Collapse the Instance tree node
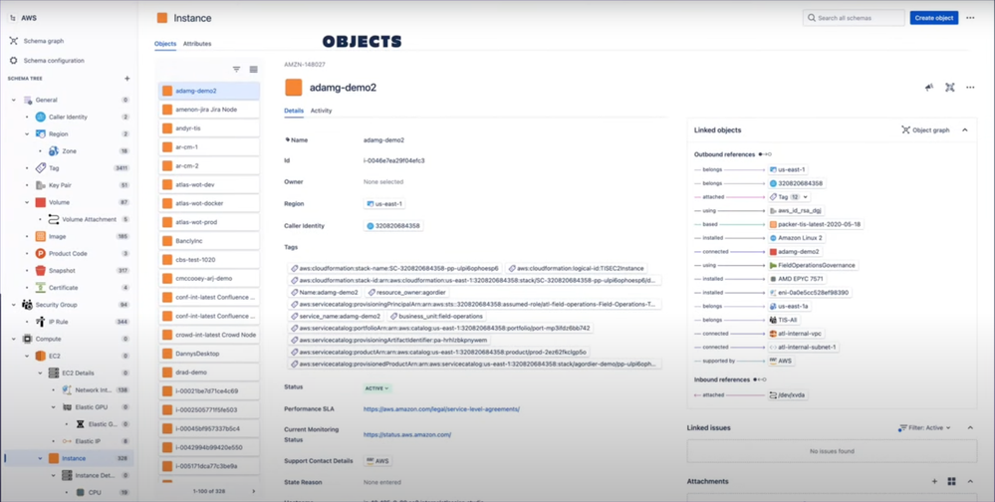Screen dimensions: 995x502 tap(41, 458)
